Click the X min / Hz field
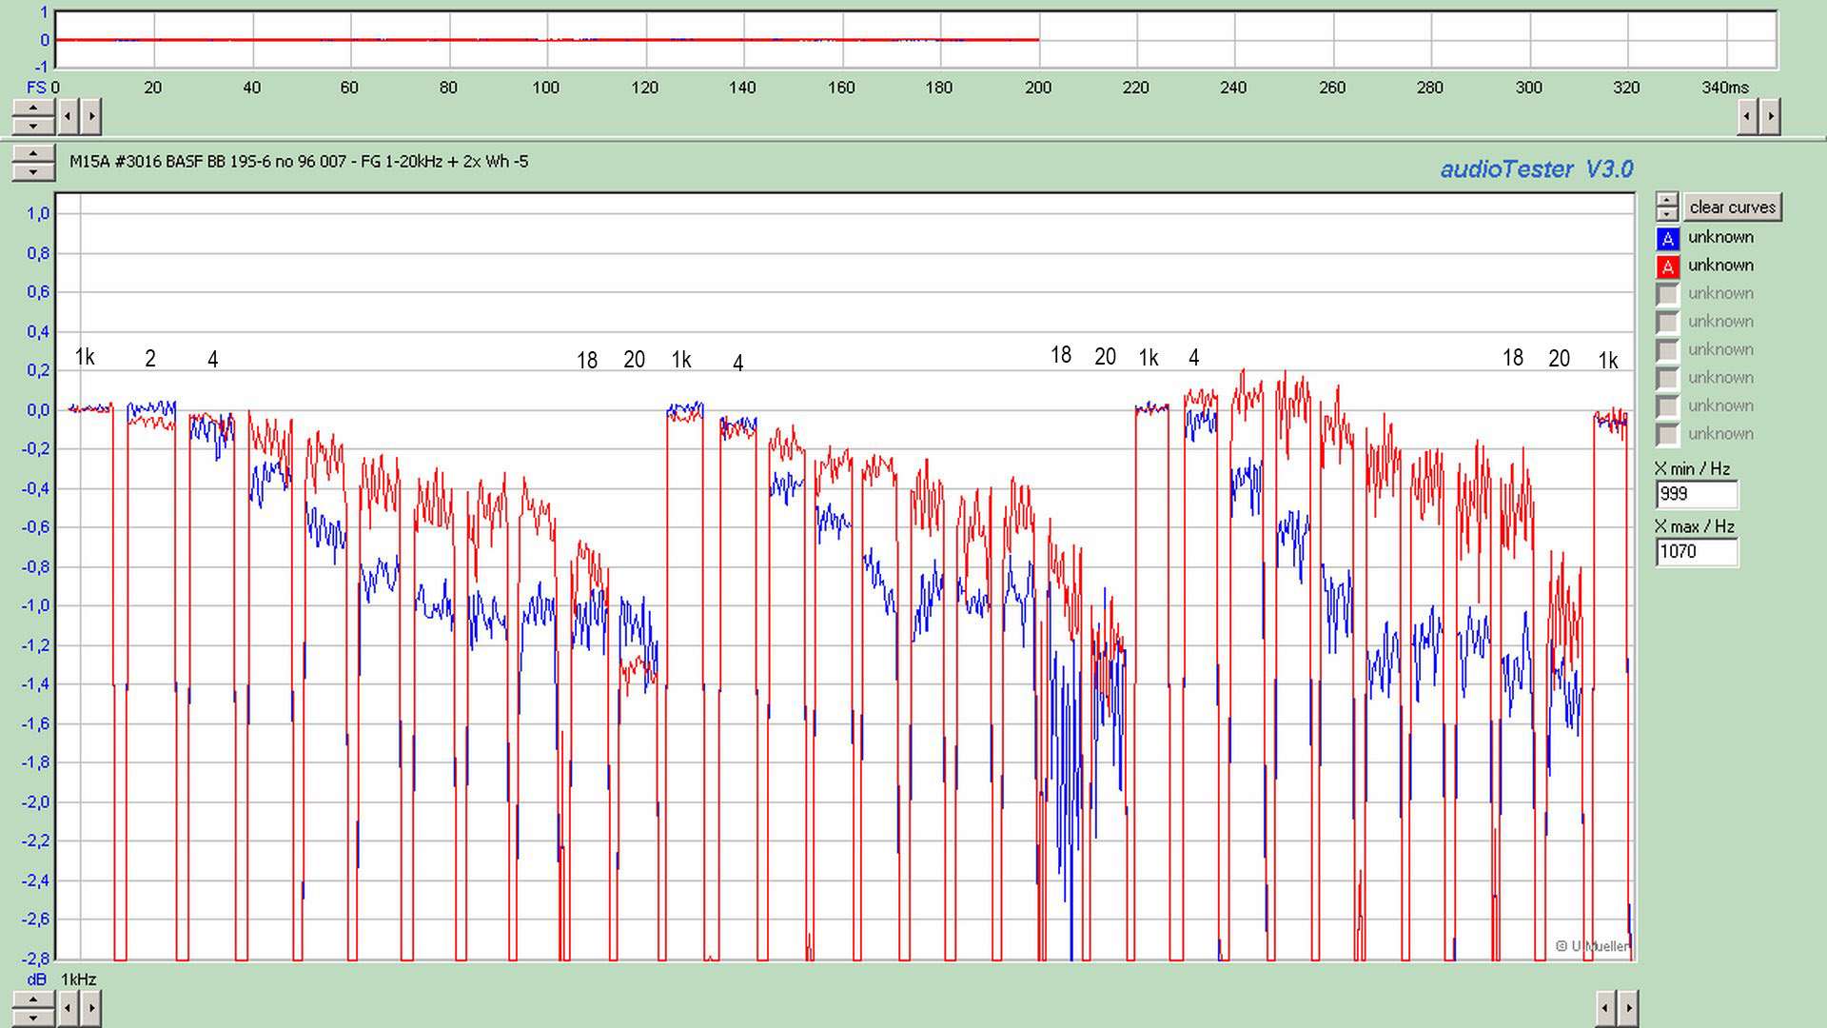This screenshot has width=1827, height=1028. click(x=1696, y=494)
